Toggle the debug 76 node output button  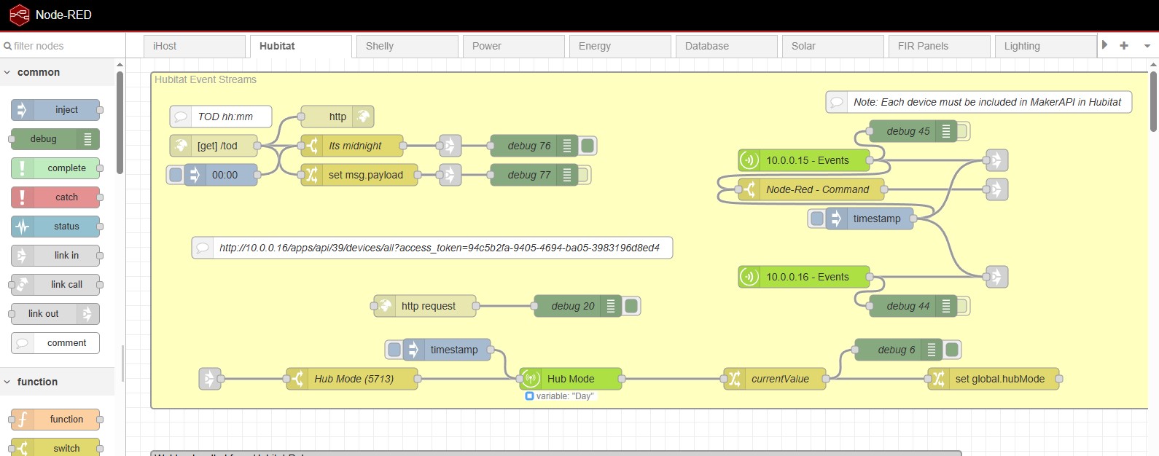point(588,146)
